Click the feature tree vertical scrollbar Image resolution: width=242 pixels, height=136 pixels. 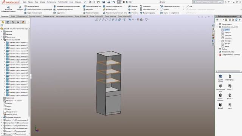point(29,73)
